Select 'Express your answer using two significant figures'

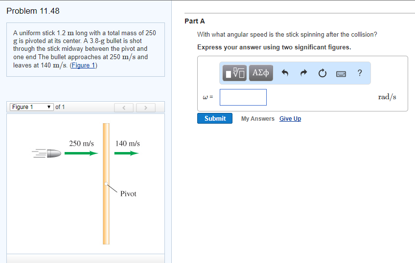point(274,47)
